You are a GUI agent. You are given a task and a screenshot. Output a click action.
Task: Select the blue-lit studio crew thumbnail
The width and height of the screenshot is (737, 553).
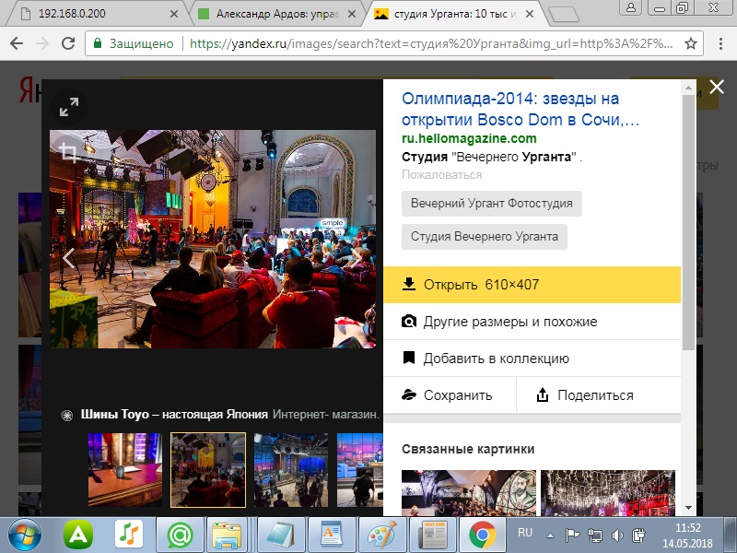pos(291,470)
